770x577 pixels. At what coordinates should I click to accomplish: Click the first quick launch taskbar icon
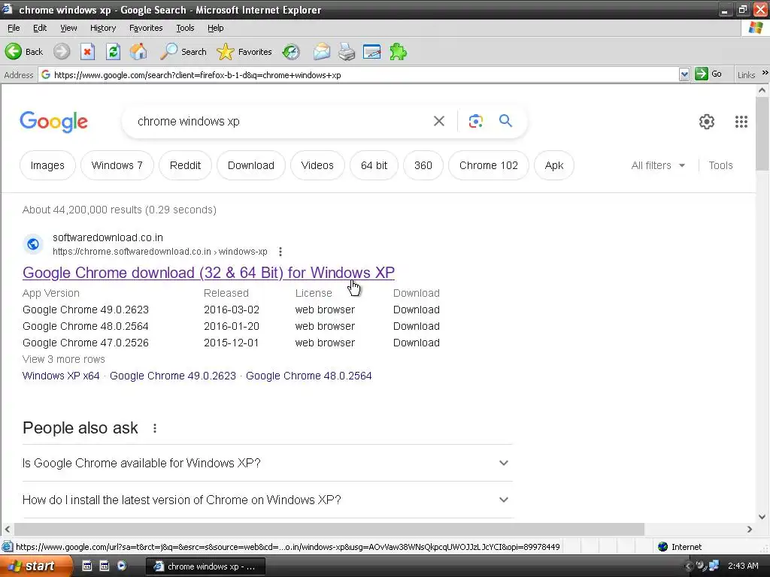click(x=87, y=566)
